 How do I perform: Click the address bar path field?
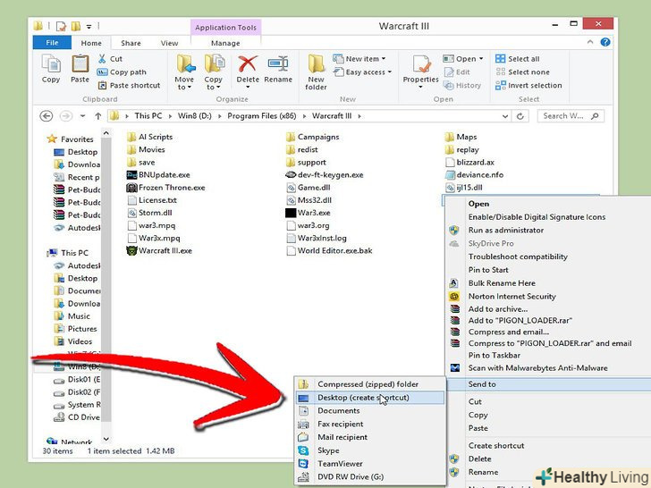pos(309,116)
